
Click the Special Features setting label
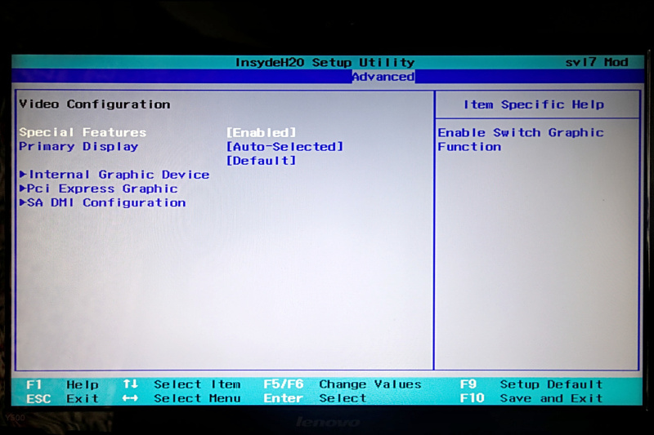(83, 132)
